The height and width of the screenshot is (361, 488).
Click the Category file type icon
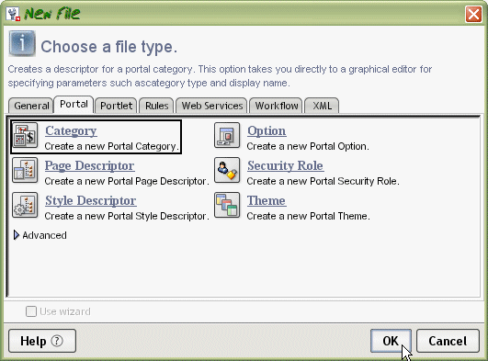(25, 136)
